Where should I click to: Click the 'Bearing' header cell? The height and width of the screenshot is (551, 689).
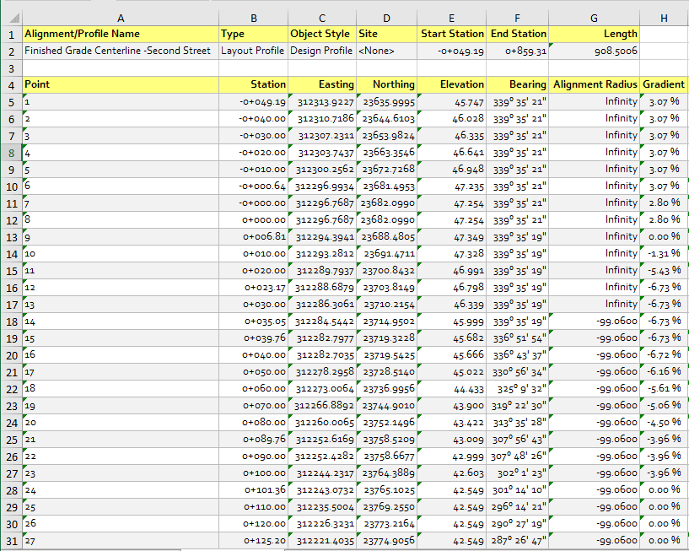517,85
